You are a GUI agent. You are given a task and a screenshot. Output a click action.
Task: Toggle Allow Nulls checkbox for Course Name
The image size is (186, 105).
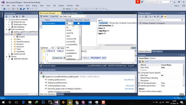click(78, 23)
